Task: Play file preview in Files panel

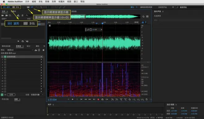Action: 18,41
